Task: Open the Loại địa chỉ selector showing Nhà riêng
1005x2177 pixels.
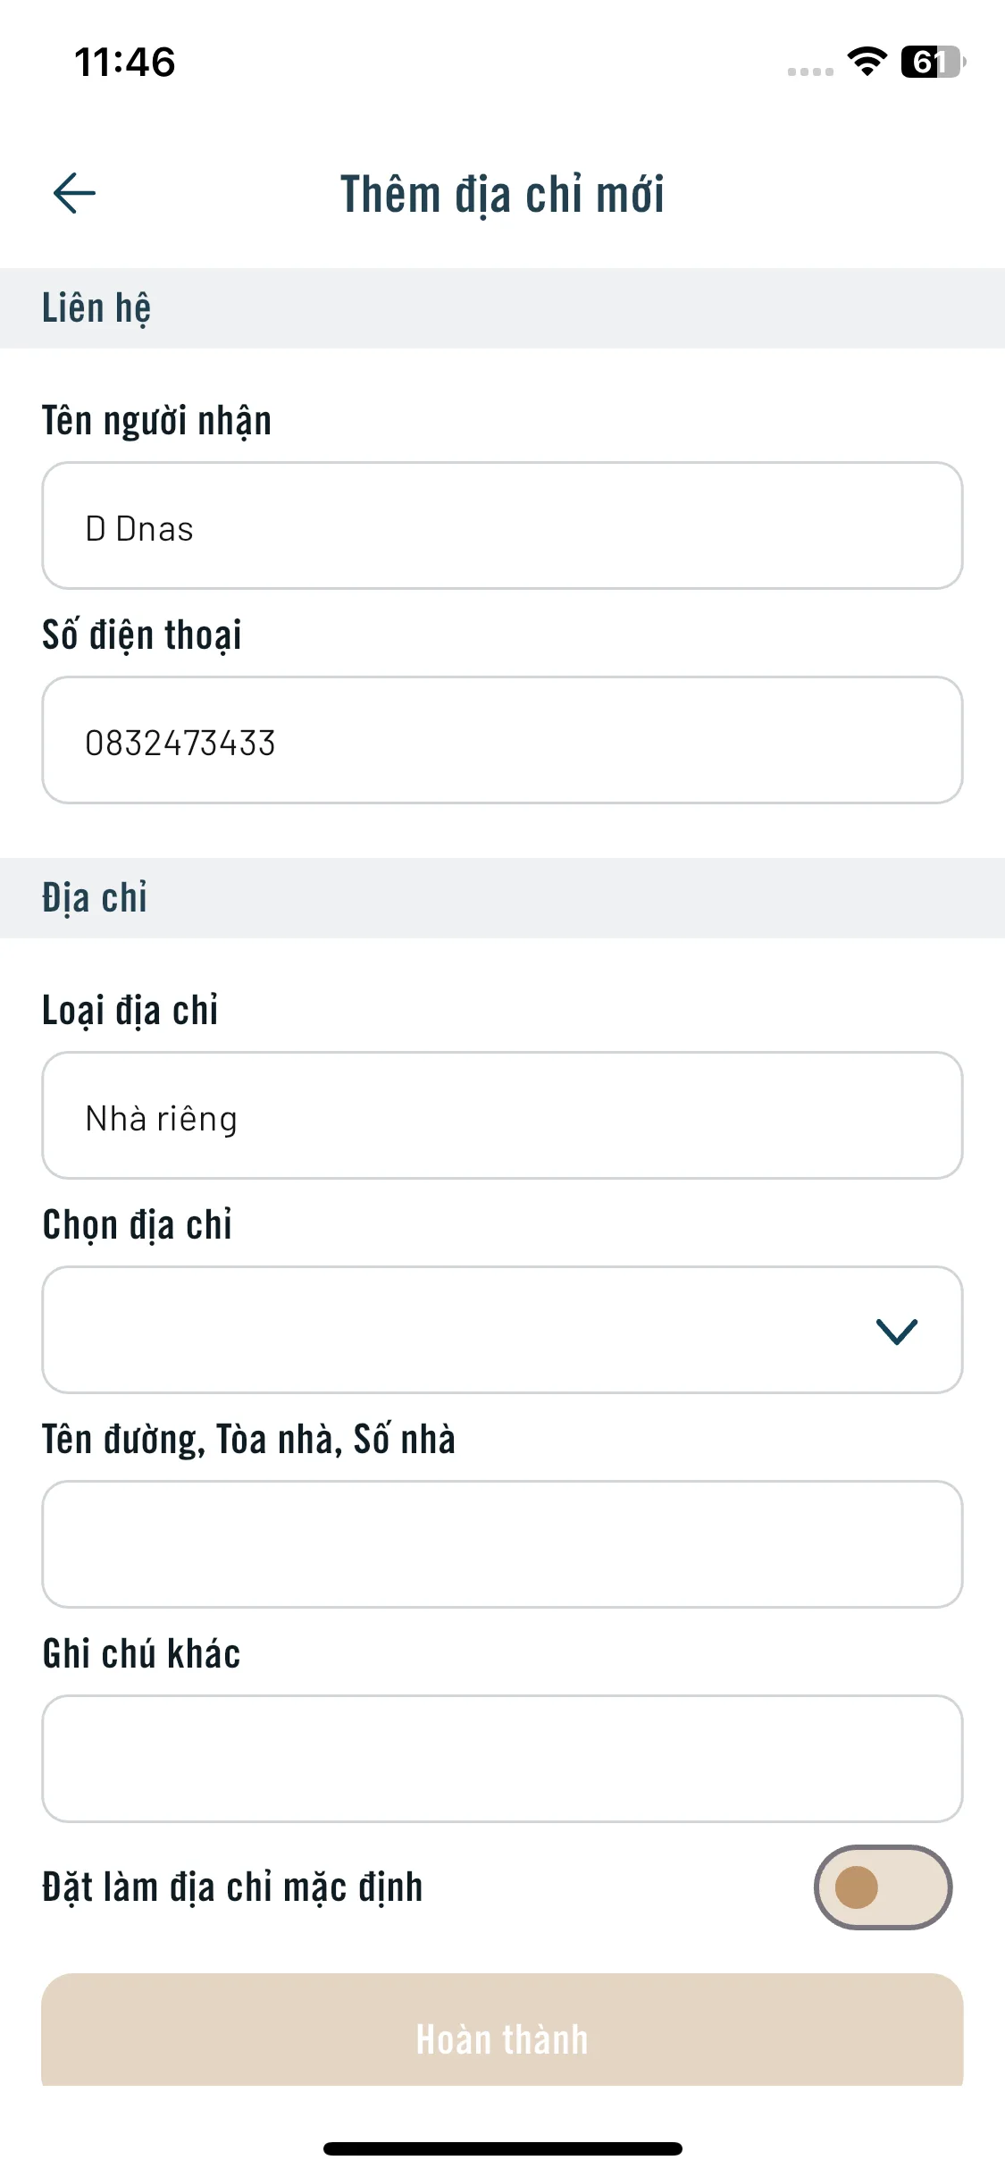Action: (502, 1115)
